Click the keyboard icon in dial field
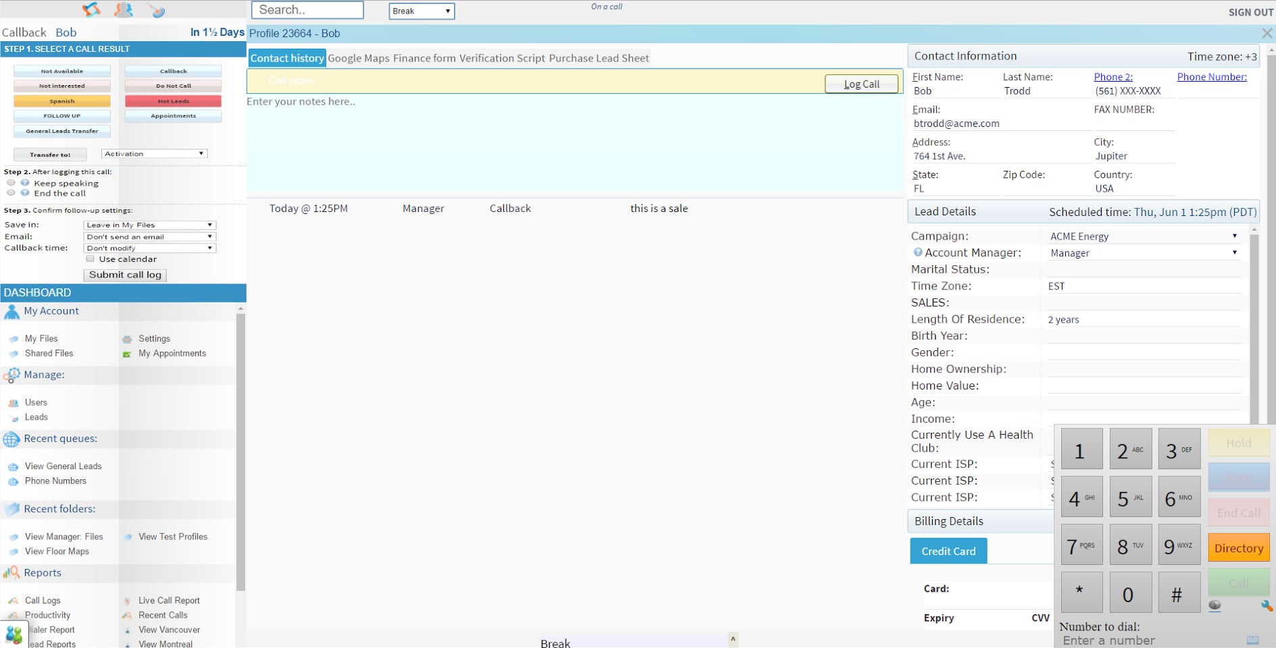The image size is (1276, 648). [1252, 640]
